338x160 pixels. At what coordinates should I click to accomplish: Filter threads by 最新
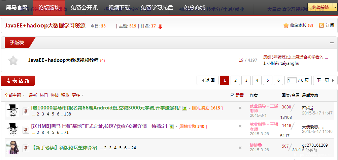pyautogui.click(x=33, y=95)
